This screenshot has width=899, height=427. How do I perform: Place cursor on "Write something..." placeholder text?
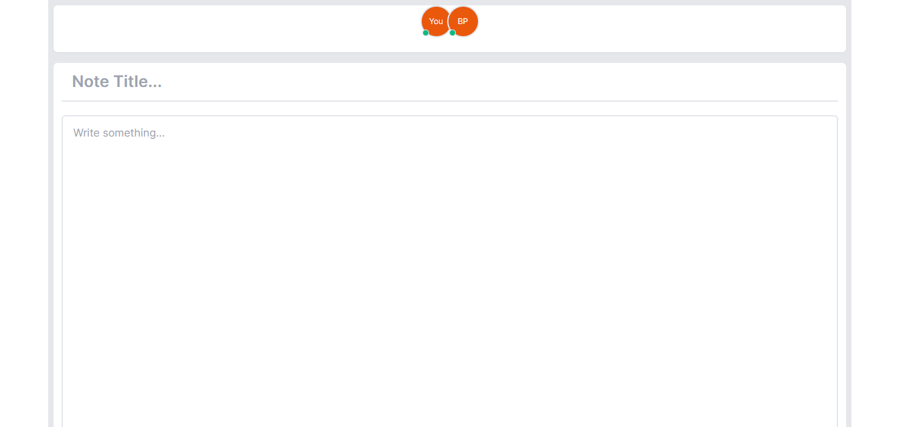pos(119,133)
